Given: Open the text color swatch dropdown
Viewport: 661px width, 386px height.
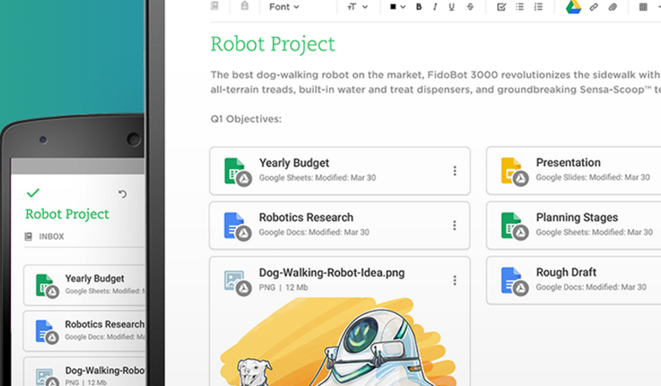Looking at the screenshot, I should pos(397,7).
